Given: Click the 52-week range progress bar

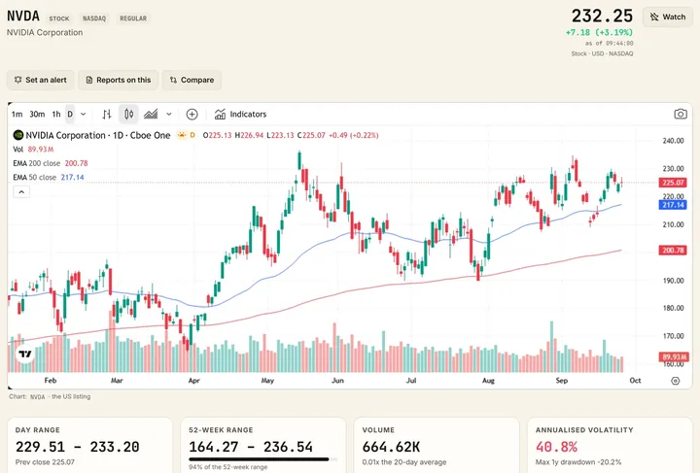Looking at the screenshot, I should (262, 459).
